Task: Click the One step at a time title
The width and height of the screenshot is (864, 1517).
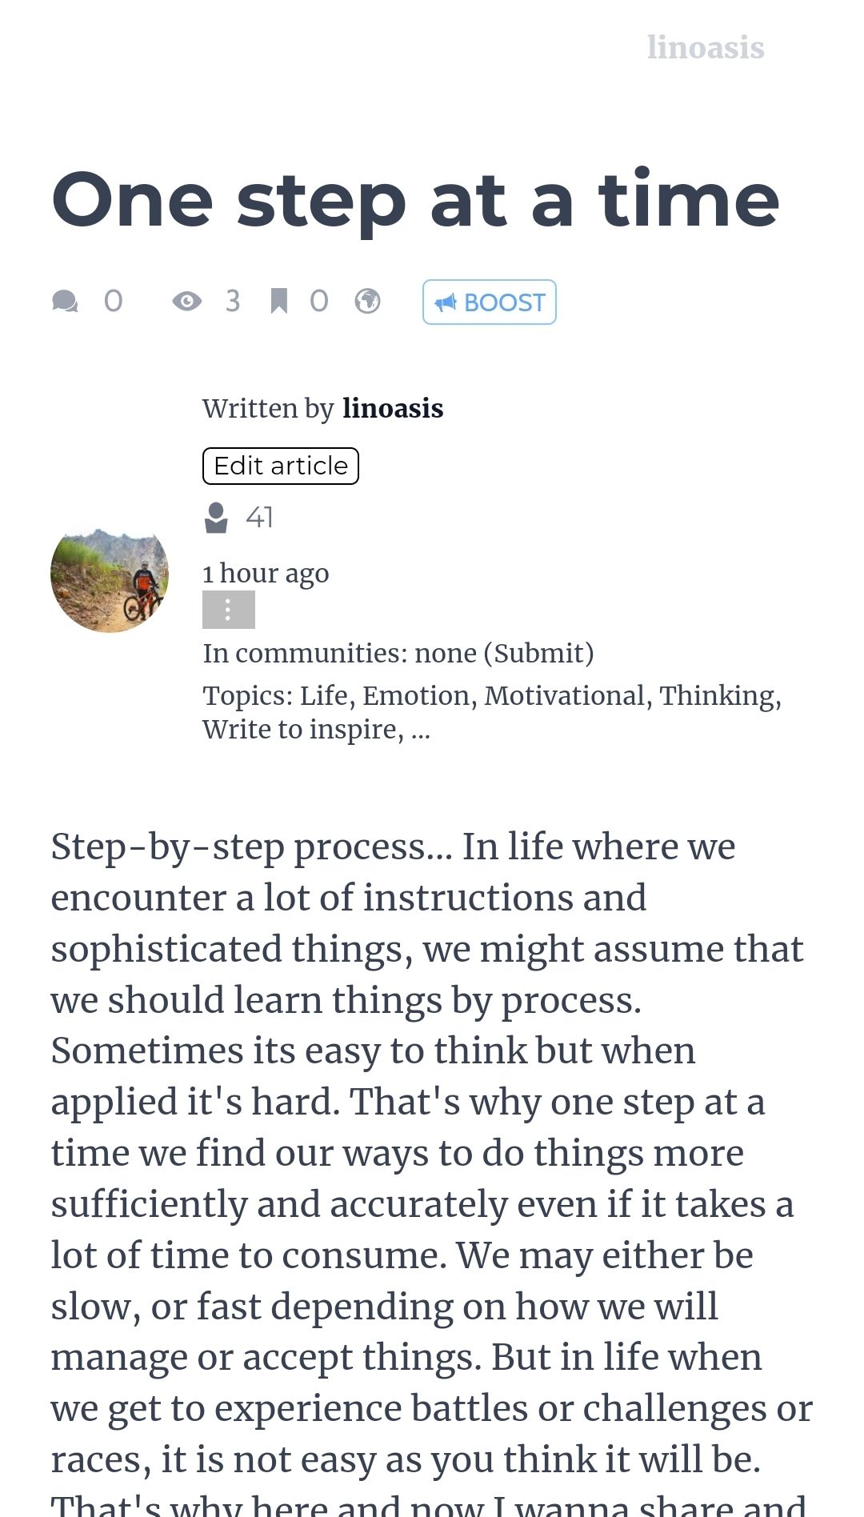Action: point(415,200)
